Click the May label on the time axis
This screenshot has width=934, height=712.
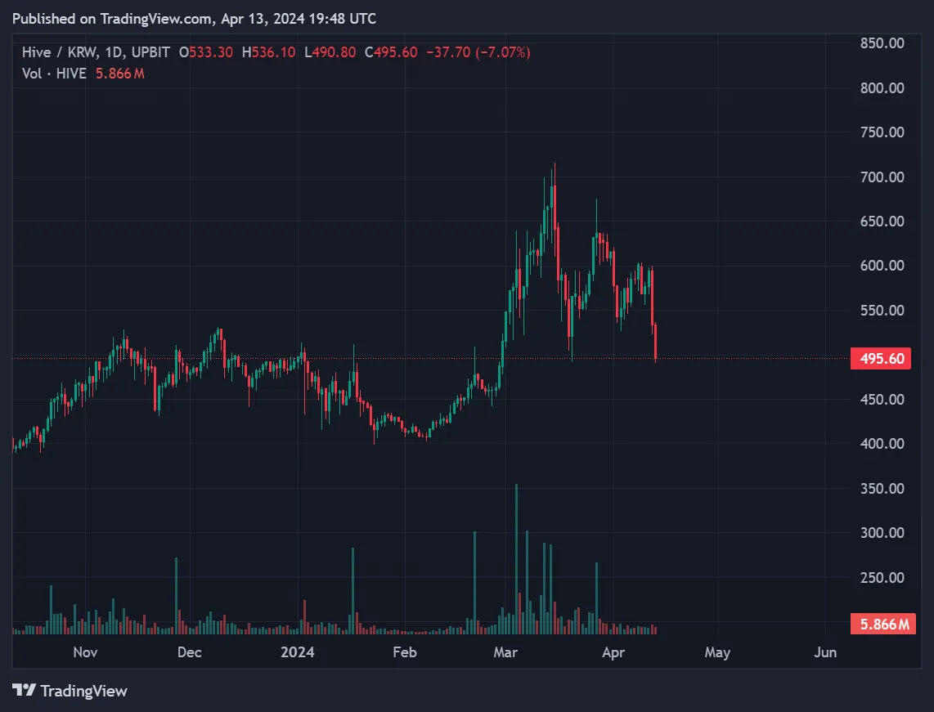(717, 652)
